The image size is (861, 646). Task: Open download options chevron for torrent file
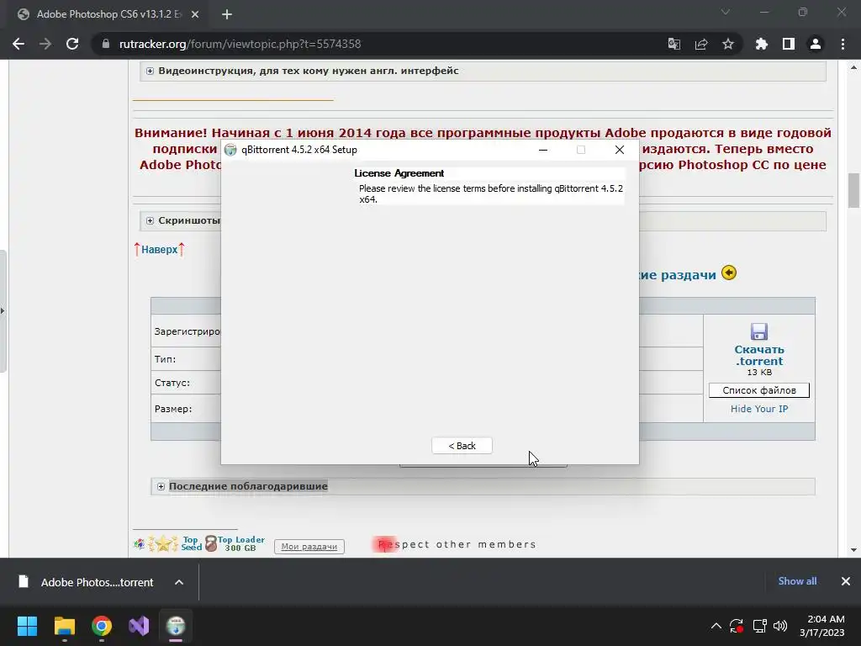[179, 582]
